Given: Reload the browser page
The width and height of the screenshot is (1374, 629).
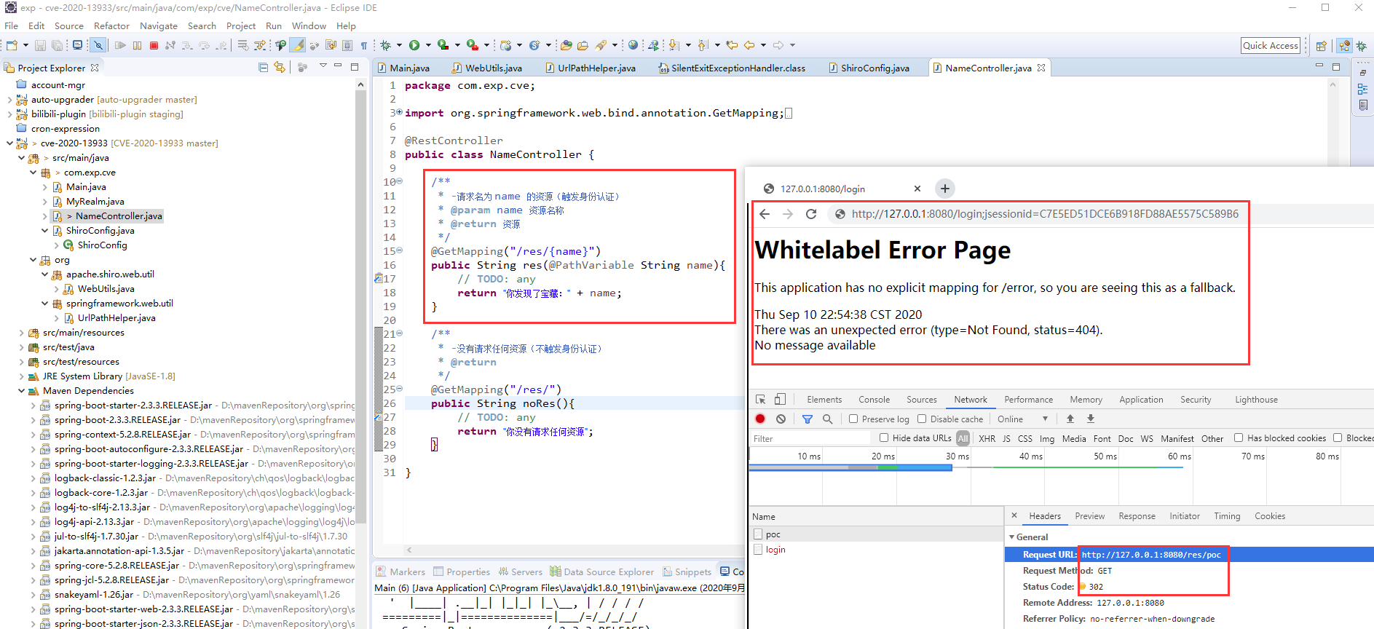Looking at the screenshot, I should click(811, 214).
